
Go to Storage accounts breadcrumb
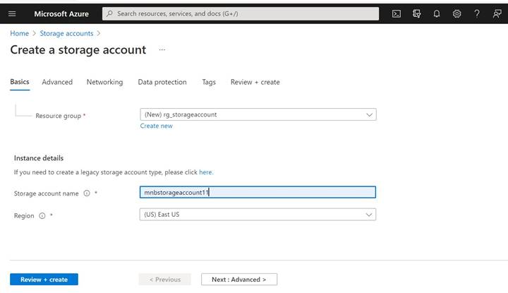click(66, 33)
